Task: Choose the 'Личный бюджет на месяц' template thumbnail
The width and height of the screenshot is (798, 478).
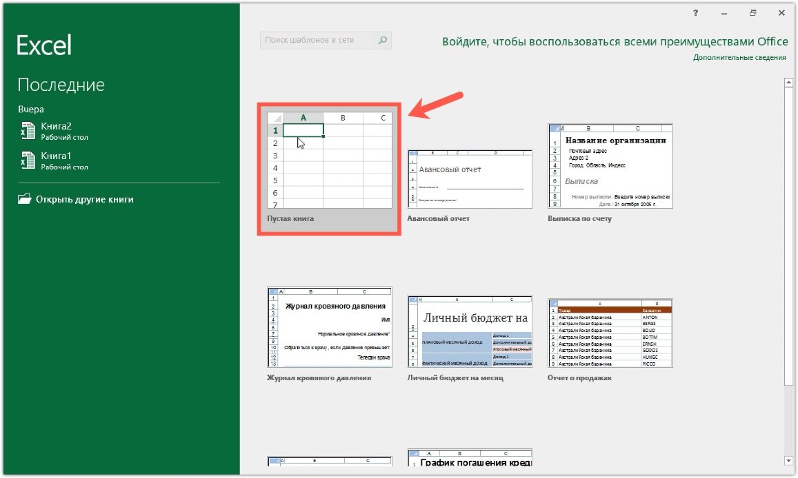Action: pyautogui.click(x=470, y=331)
